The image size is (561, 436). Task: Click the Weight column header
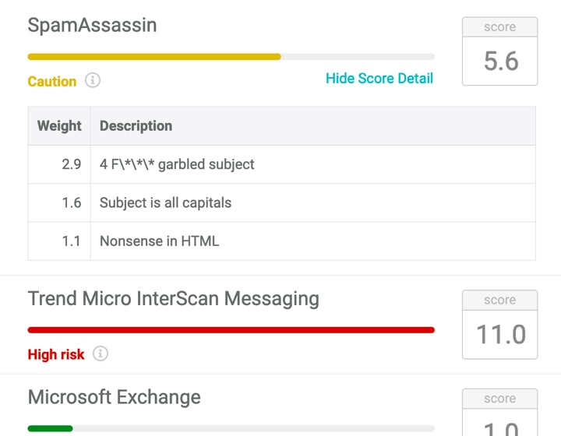point(59,125)
